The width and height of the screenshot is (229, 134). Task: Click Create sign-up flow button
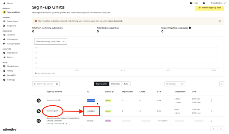pyautogui.click(x=210, y=8)
